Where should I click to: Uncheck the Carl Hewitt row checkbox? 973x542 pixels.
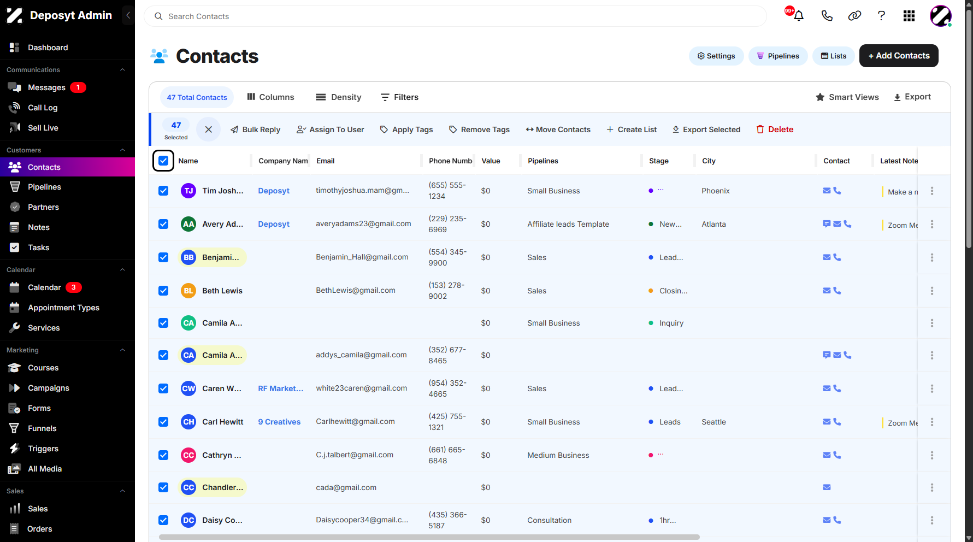click(163, 422)
